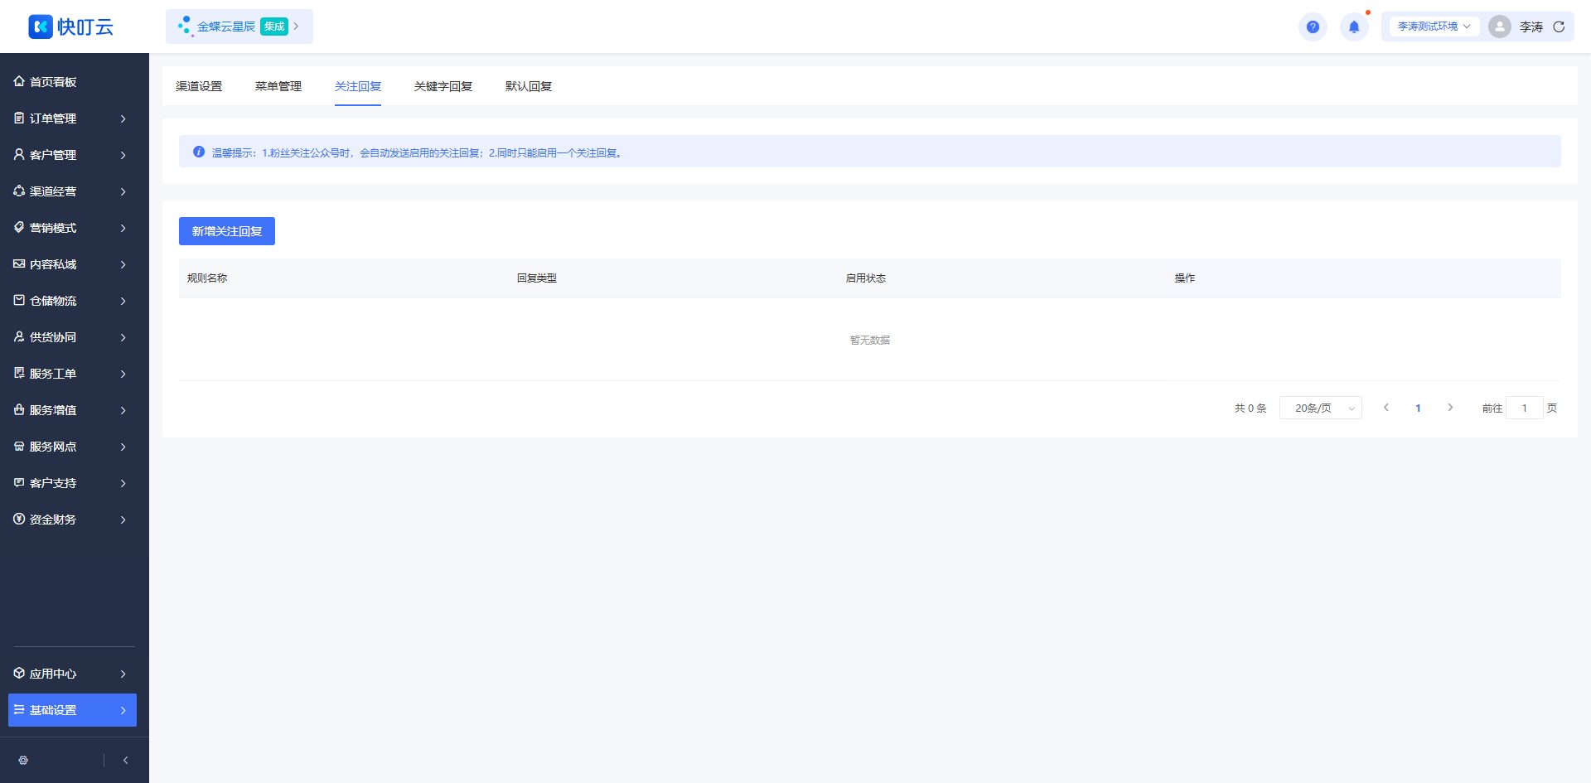Open 服务工单 menu label
Screen dimensions: 1591x783
pyautogui.click(x=53, y=373)
